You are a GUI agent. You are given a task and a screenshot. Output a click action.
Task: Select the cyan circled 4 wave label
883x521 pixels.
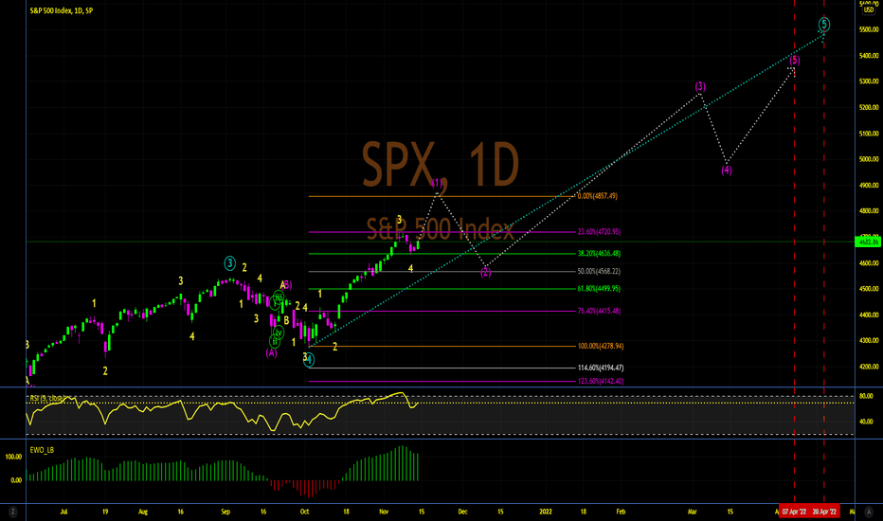(x=309, y=360)
